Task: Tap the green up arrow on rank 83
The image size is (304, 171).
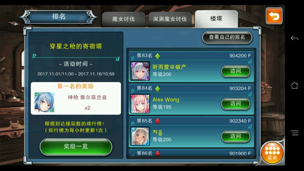Action: (157, 56)
